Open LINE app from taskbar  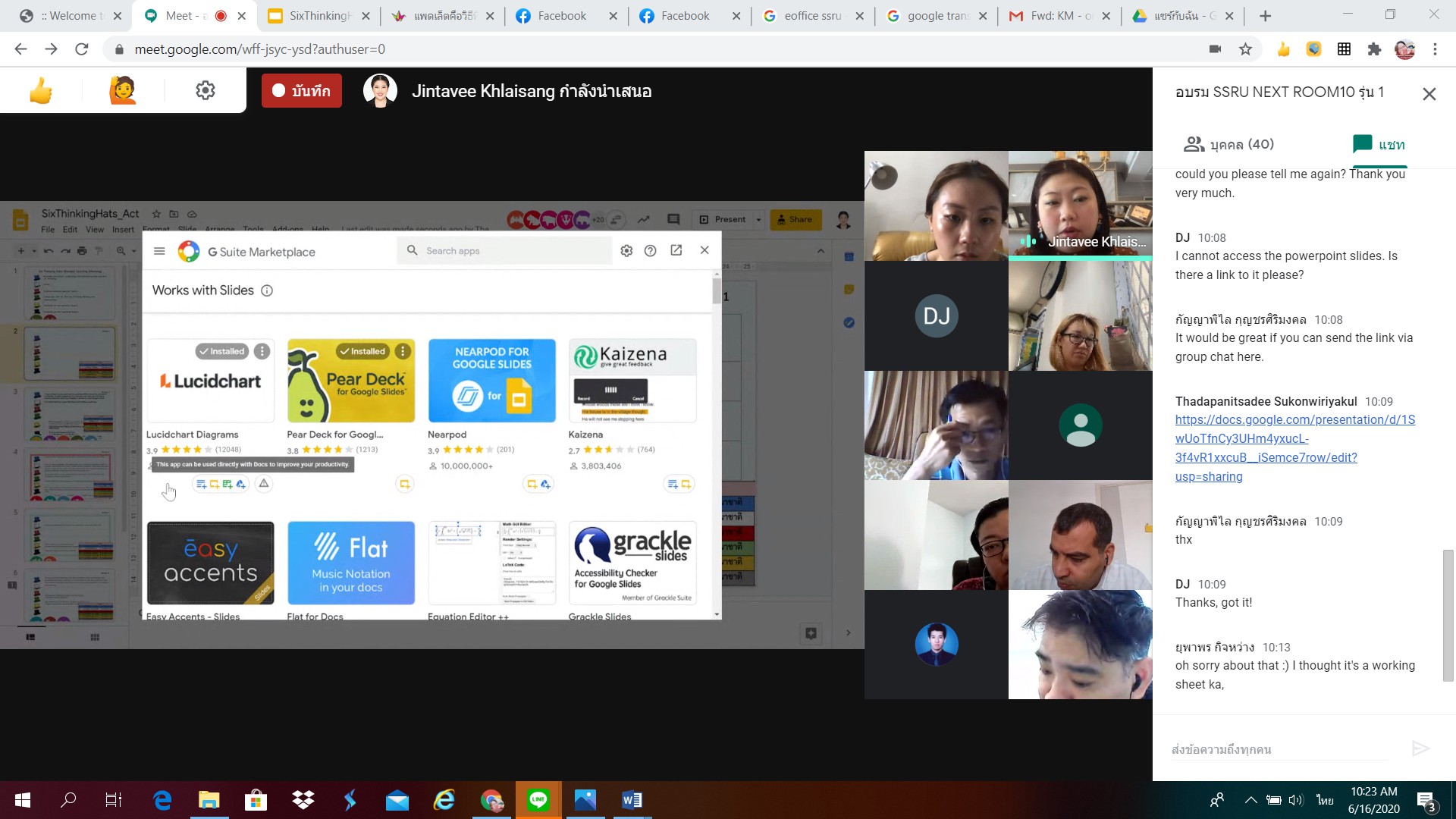pos(538,800)
